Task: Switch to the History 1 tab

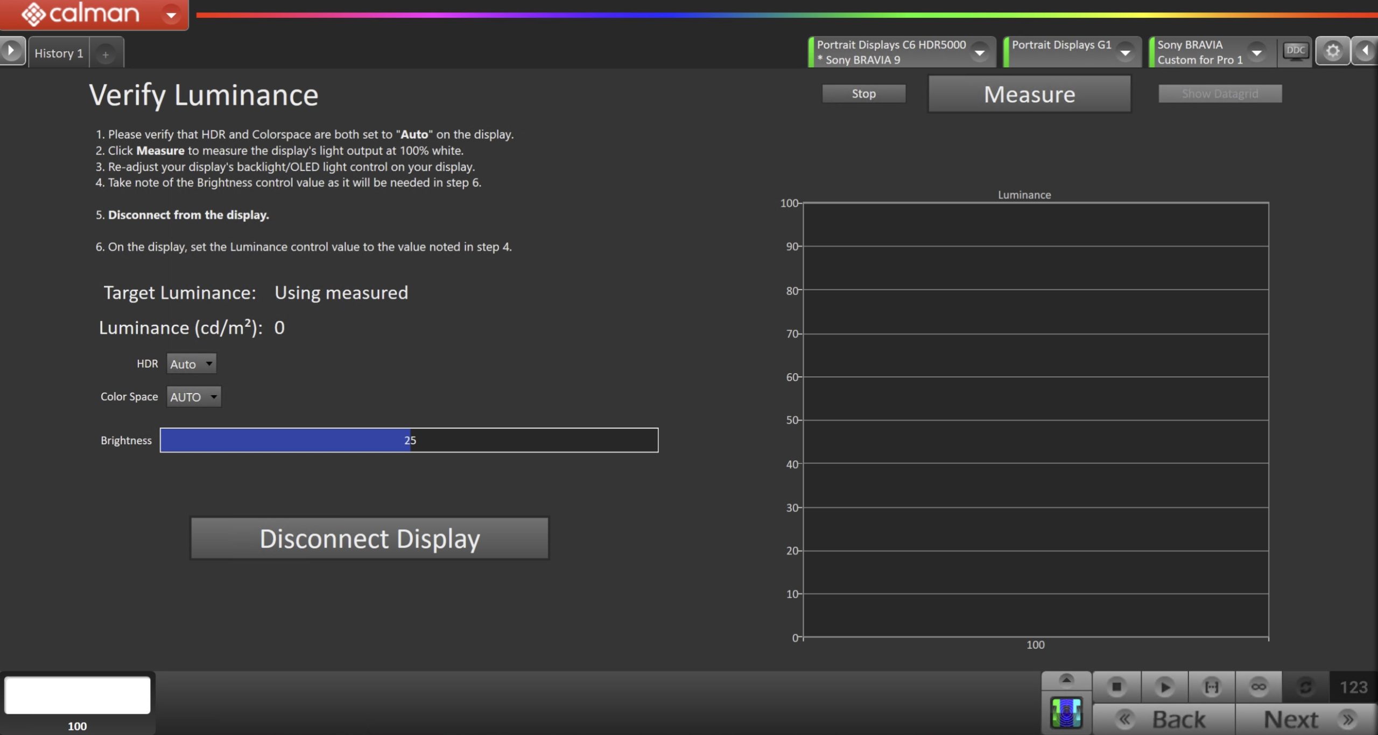Action: pos(59,53)
